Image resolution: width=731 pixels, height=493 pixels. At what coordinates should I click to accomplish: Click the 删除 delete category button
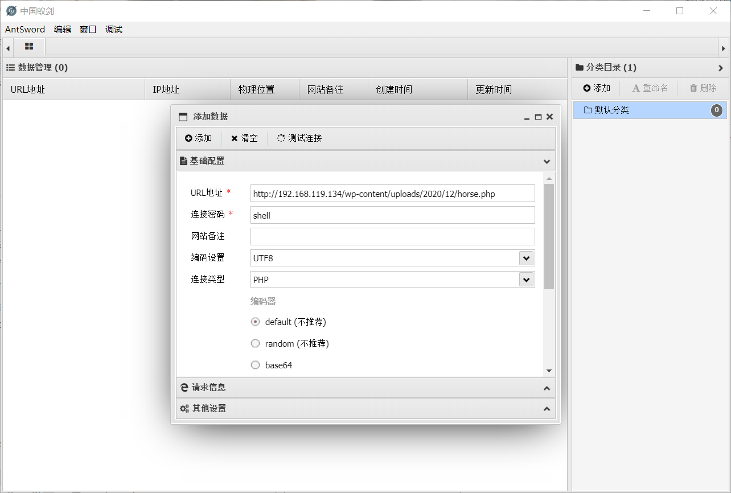[703, 88]
